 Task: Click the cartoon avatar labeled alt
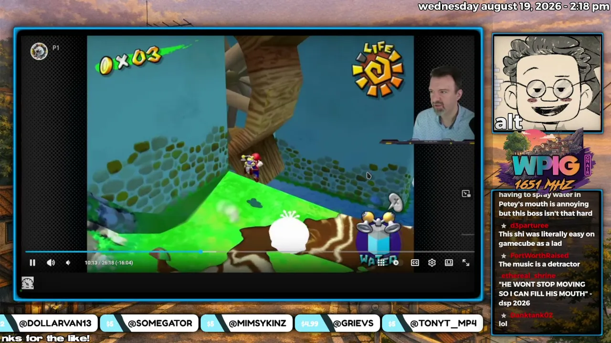[548, 83]
